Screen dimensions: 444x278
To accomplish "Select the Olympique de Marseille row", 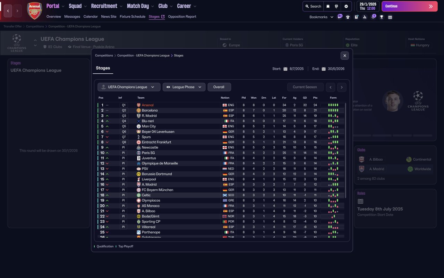I will pyautogui.click(x=221, y=163).
